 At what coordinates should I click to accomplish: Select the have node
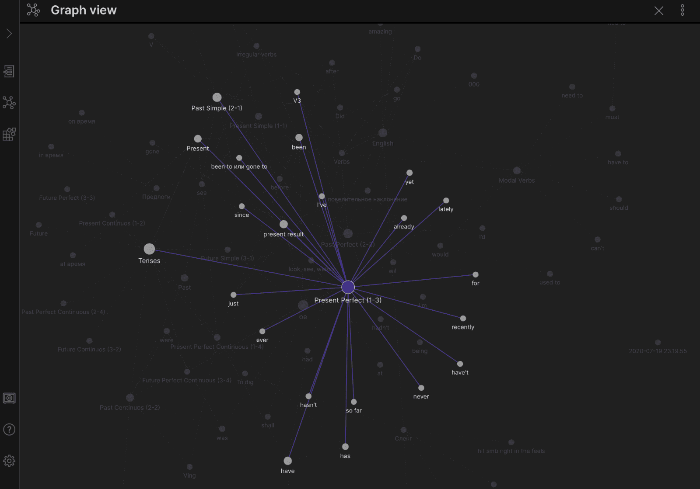pyautogui.click(x=287, y=461)
